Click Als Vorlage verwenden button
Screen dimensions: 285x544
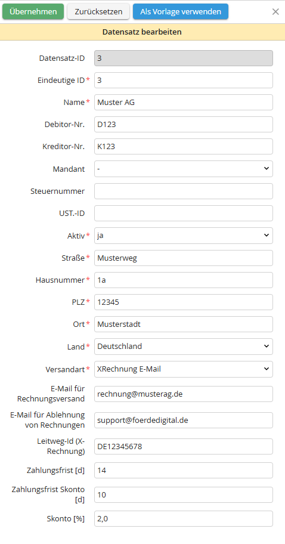click(x=181, y=11)
